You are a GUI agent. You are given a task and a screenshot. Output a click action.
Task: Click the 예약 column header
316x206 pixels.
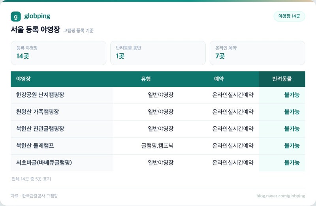click(x=219, y=79)
